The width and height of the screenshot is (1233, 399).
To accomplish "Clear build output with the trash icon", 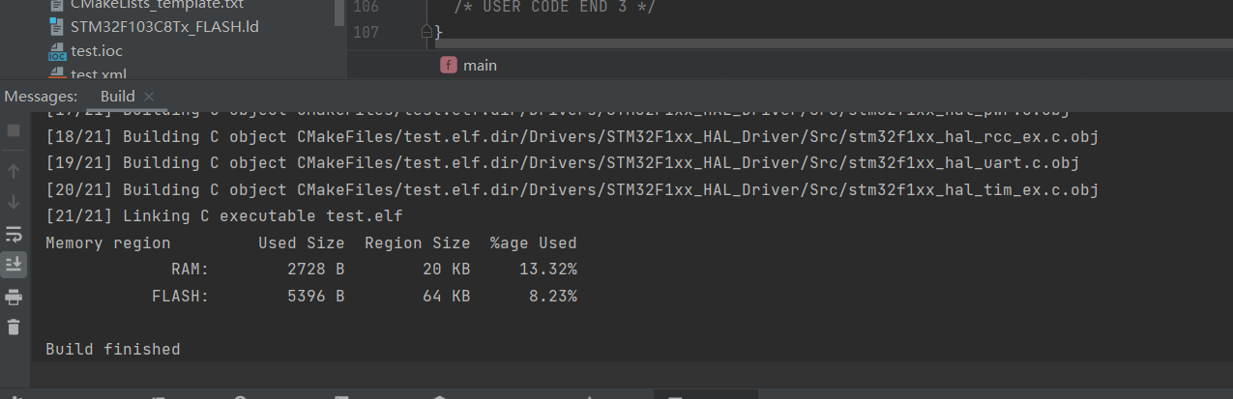I will click(x=14, y=327).
